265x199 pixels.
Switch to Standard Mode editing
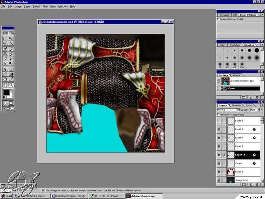point(5,103)
